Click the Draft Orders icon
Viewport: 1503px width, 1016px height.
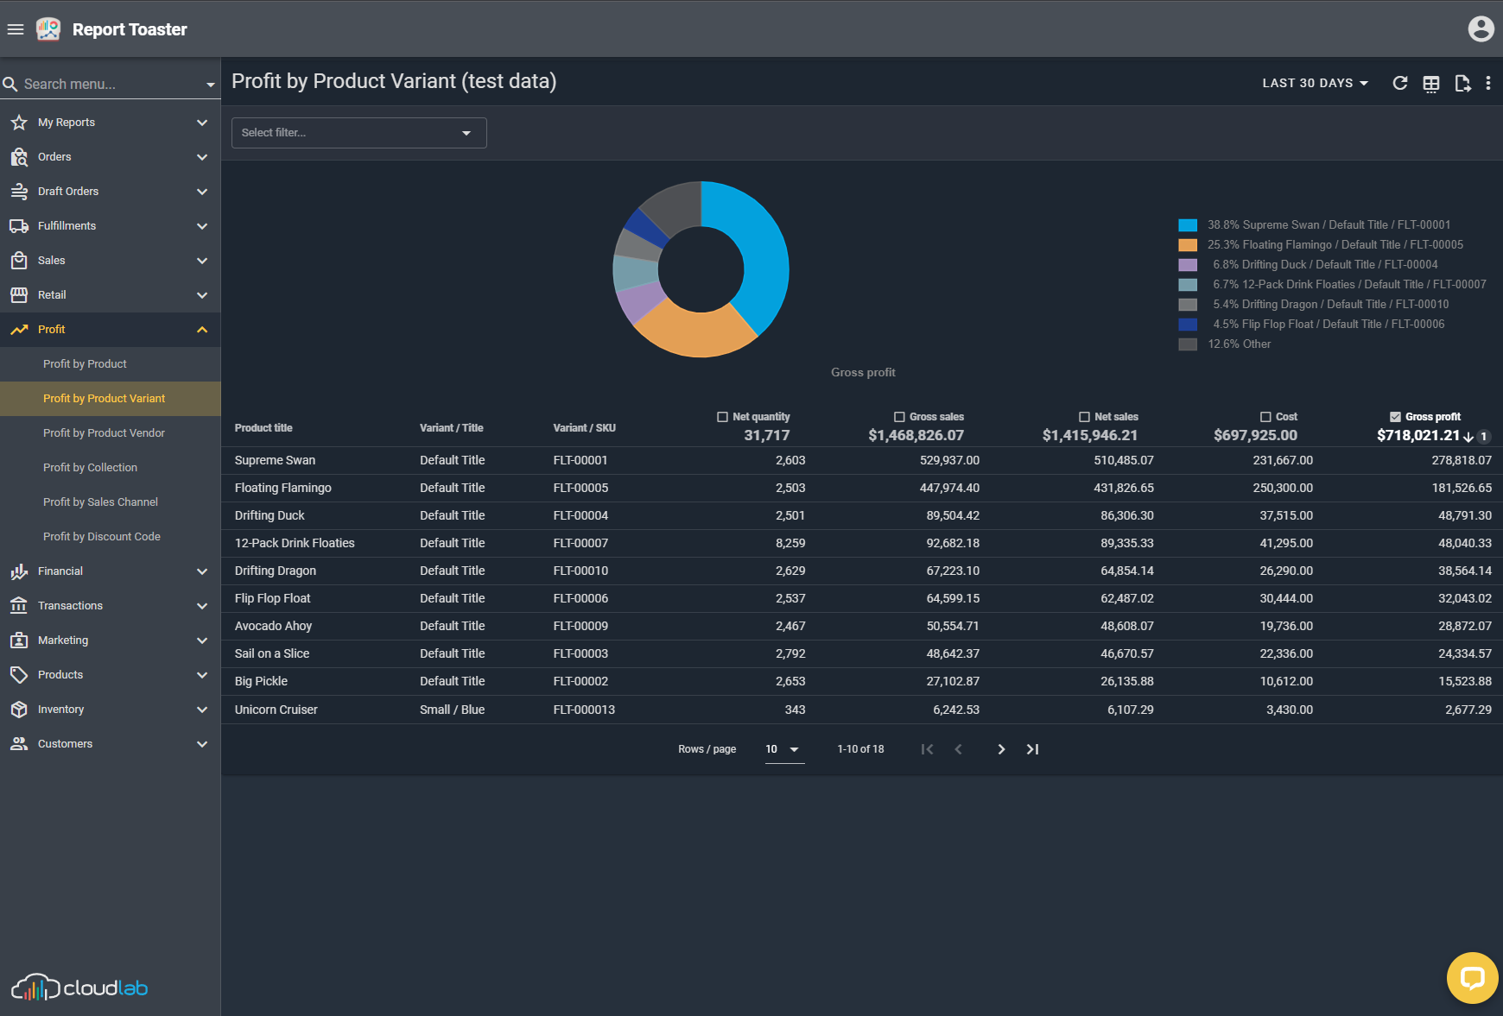pos(19,192)
